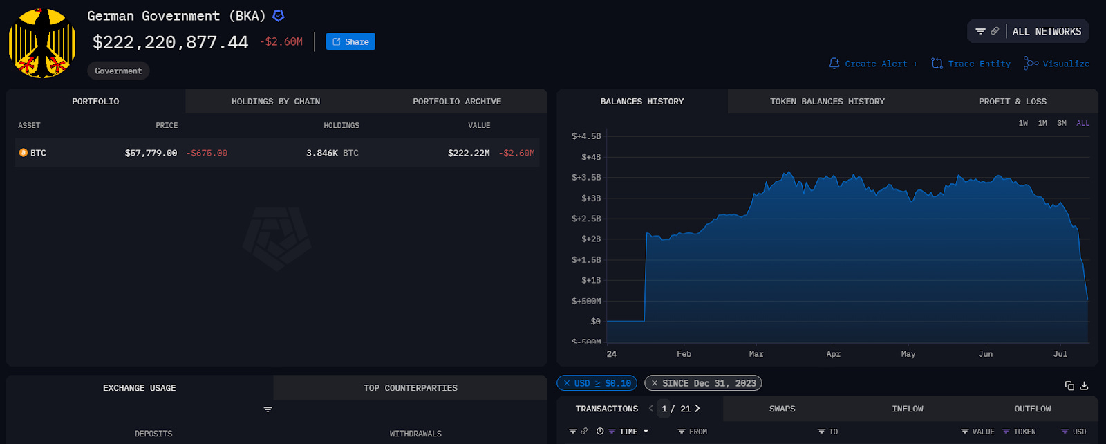Viewport: 1106px width, 444px height.
Task: Open the TIME sort dropdown arrow
Action: coord(646,432)
